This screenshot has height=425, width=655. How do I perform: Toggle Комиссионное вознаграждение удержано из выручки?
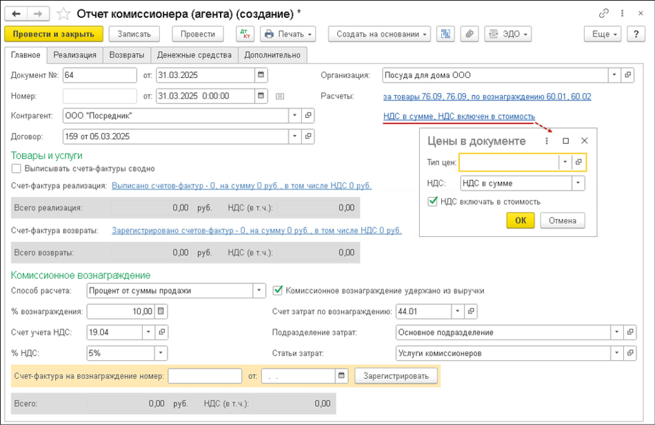(278, 291)
